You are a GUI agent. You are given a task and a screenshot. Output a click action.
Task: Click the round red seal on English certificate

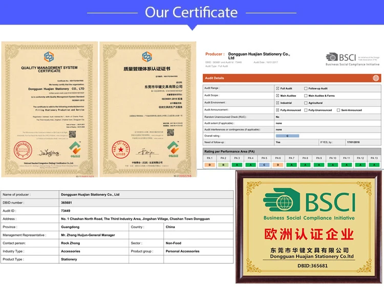pyautogui.click(x=23, y=150)
